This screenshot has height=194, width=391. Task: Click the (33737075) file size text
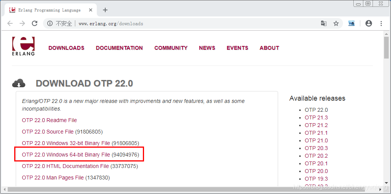(124, 166)
